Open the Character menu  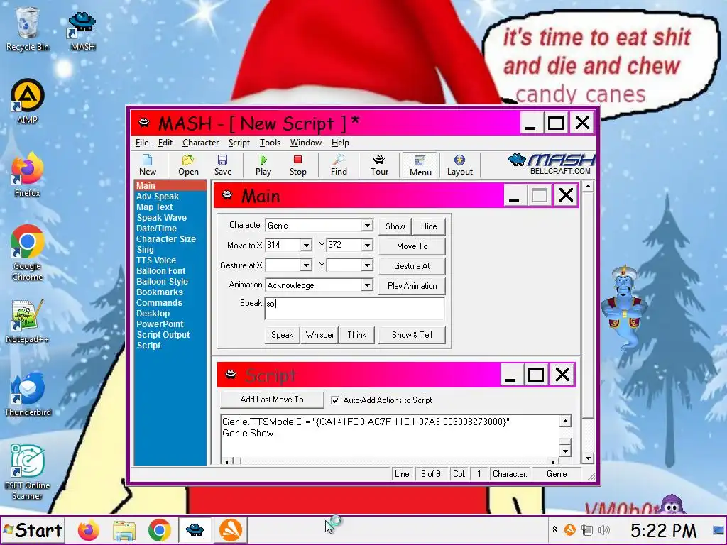[200, 143]
